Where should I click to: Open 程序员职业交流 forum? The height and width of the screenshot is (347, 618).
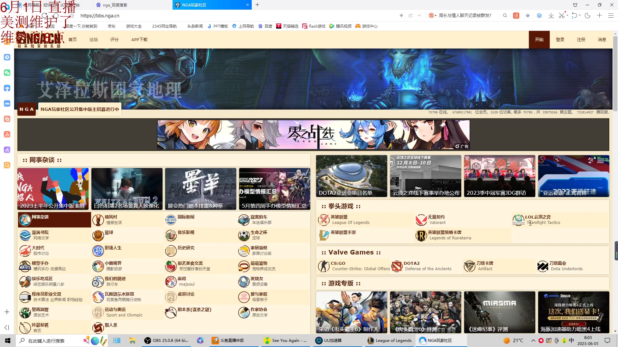click(54, 297)
